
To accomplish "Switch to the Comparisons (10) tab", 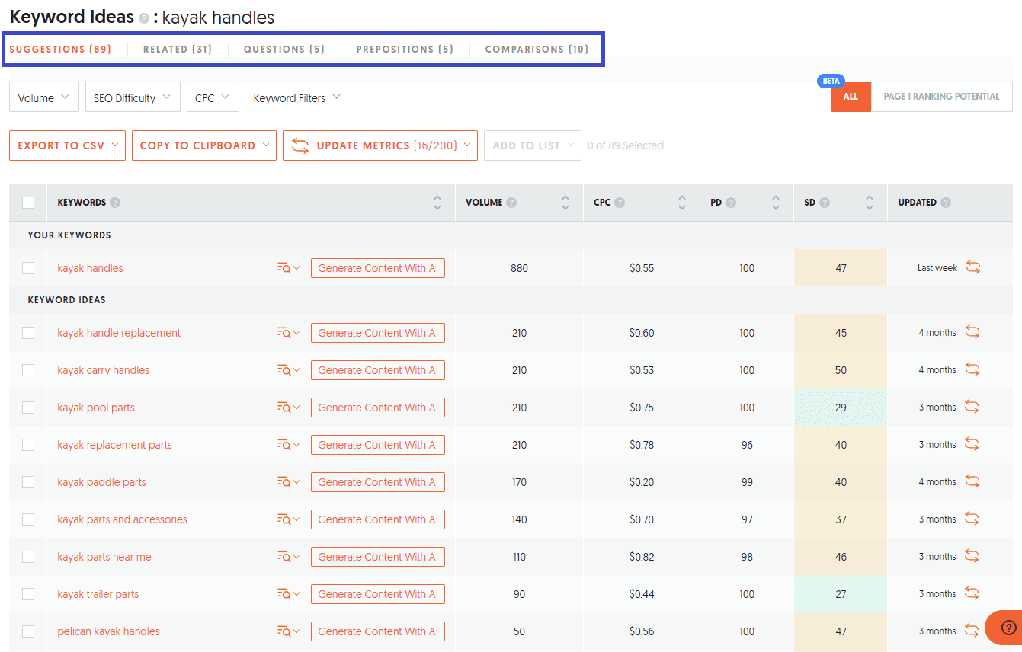I will tap(537, 50).
